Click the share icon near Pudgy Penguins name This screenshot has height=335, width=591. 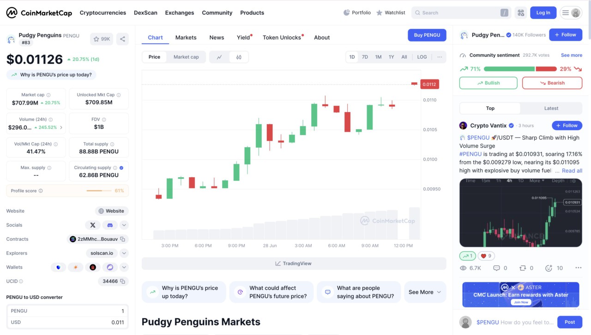point(122,39)
